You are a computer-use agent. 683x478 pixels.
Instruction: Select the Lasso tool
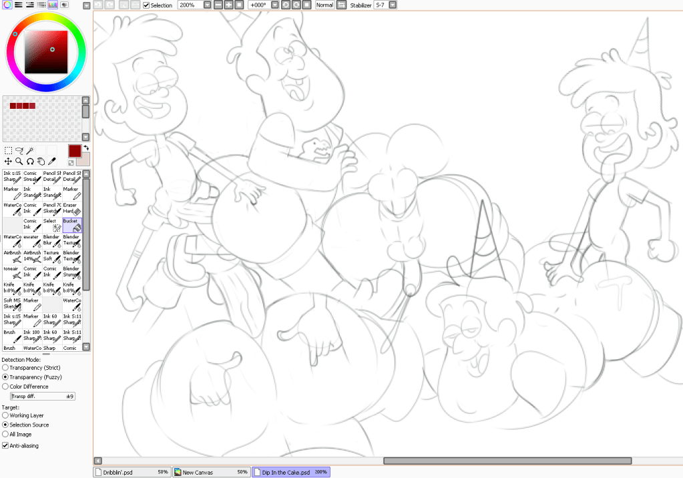(20, 150)
